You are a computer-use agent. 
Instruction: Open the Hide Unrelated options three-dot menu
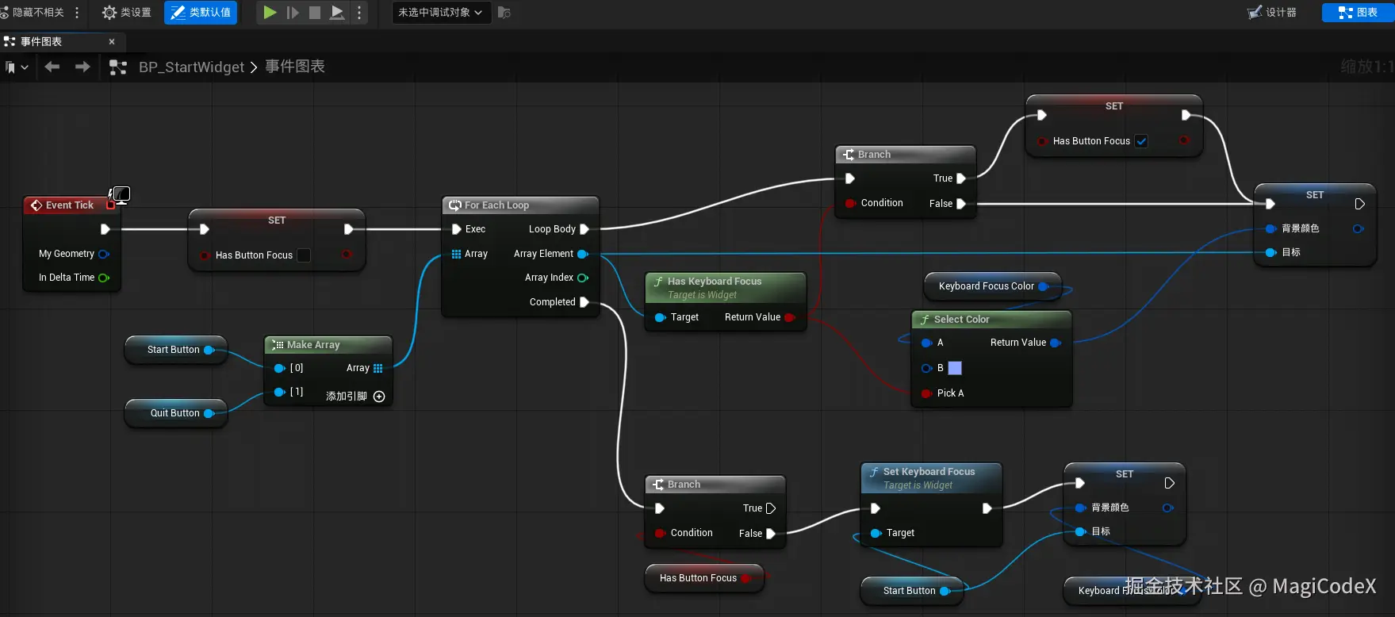pos(77,13)
